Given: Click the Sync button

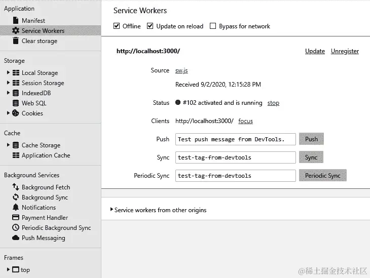Looking at the screenshot, I should 311,157.
